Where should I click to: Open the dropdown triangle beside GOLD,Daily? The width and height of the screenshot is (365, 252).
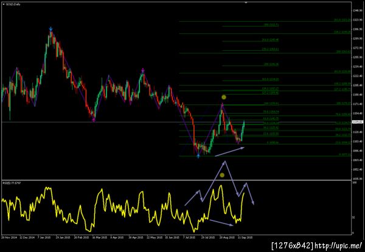point(4,4)
